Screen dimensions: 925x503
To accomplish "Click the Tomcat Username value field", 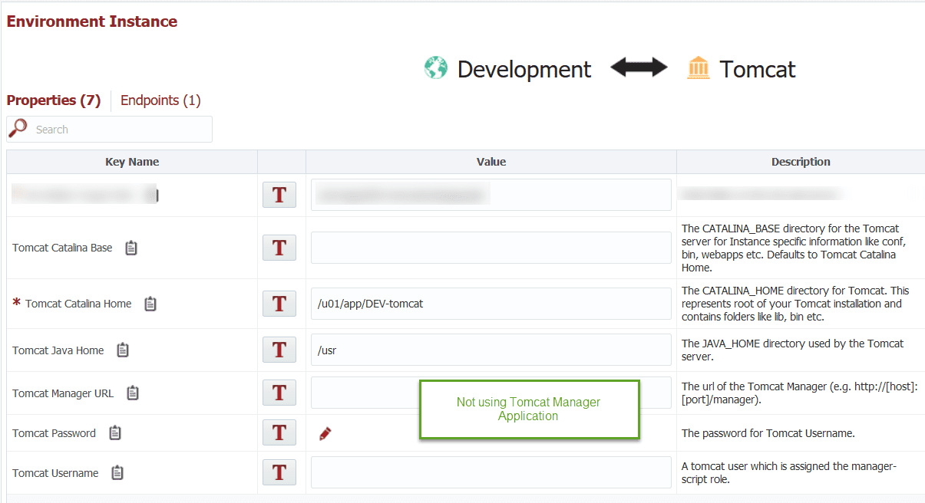I will coord(491,472).
